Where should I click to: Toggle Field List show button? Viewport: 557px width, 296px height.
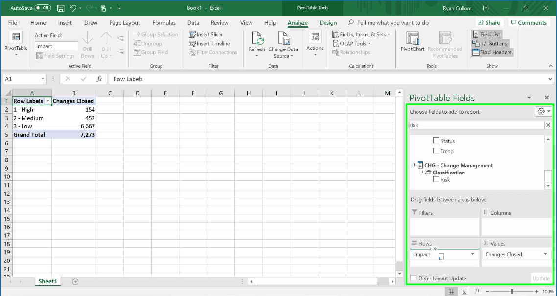(486, 34)
